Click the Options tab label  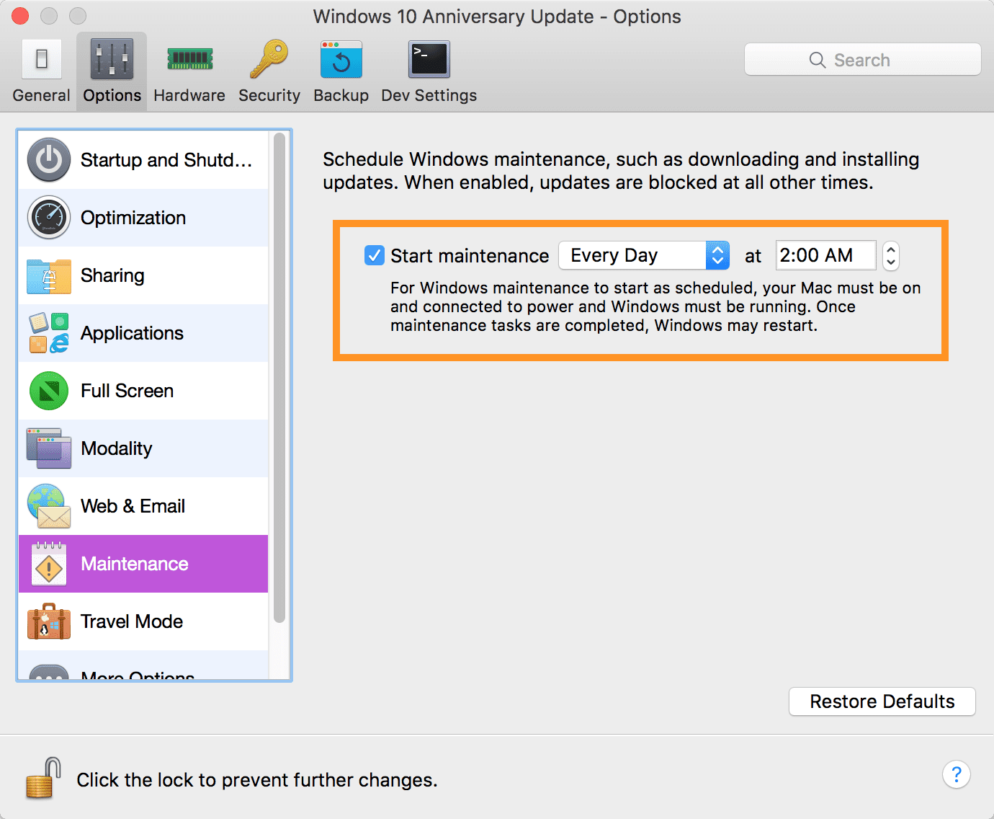click(x=112, y=95)
